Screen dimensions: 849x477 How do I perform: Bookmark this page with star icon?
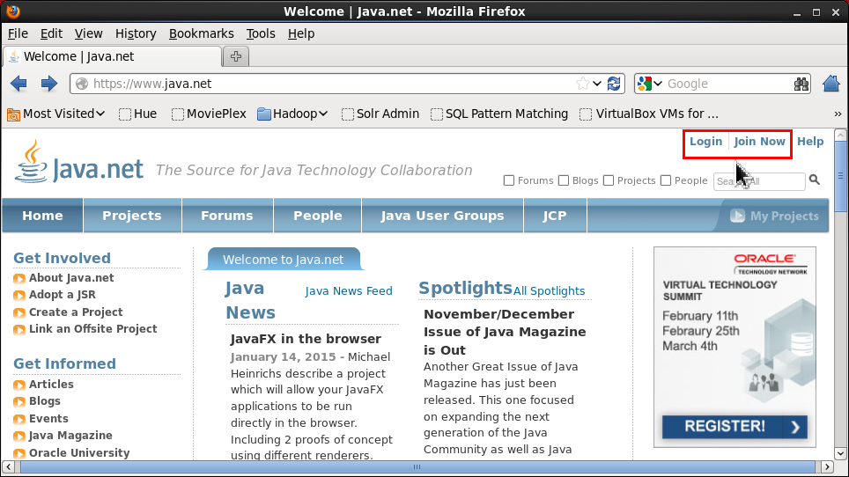582,84
